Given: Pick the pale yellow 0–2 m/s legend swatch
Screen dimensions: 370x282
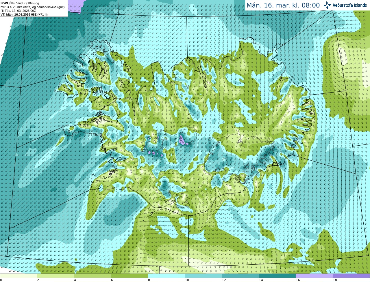Looking at the screenshot, I should point(18,276).
